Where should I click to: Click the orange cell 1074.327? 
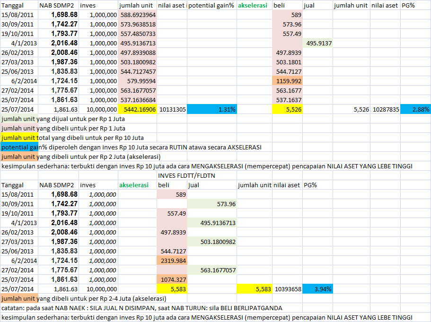172,280
